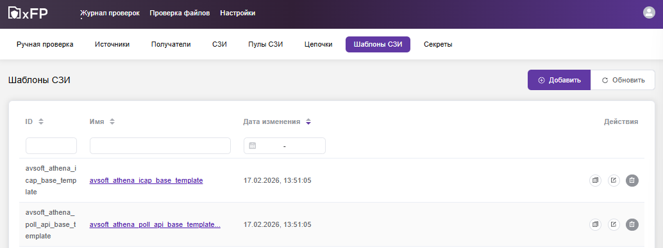
Task: Open the date range filter field
Action: [x=285, y=146]
